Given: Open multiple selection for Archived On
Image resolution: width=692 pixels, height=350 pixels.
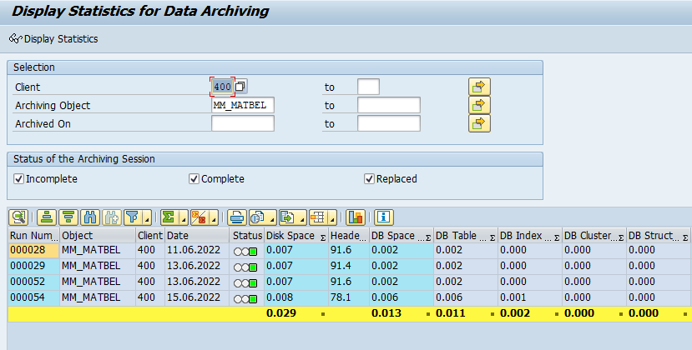Looking at the screenshot, I should pyautogui.click(x=479, y=124).
